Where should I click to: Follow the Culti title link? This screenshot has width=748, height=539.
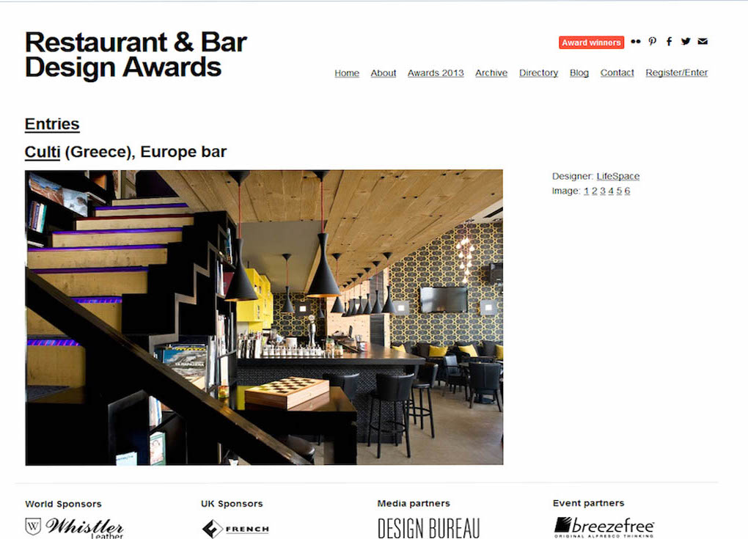[43, 152]
